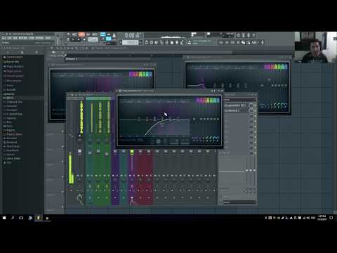Screen dimensions: 337x253
Task: Open the Windows Start menu
Action: 4,218
